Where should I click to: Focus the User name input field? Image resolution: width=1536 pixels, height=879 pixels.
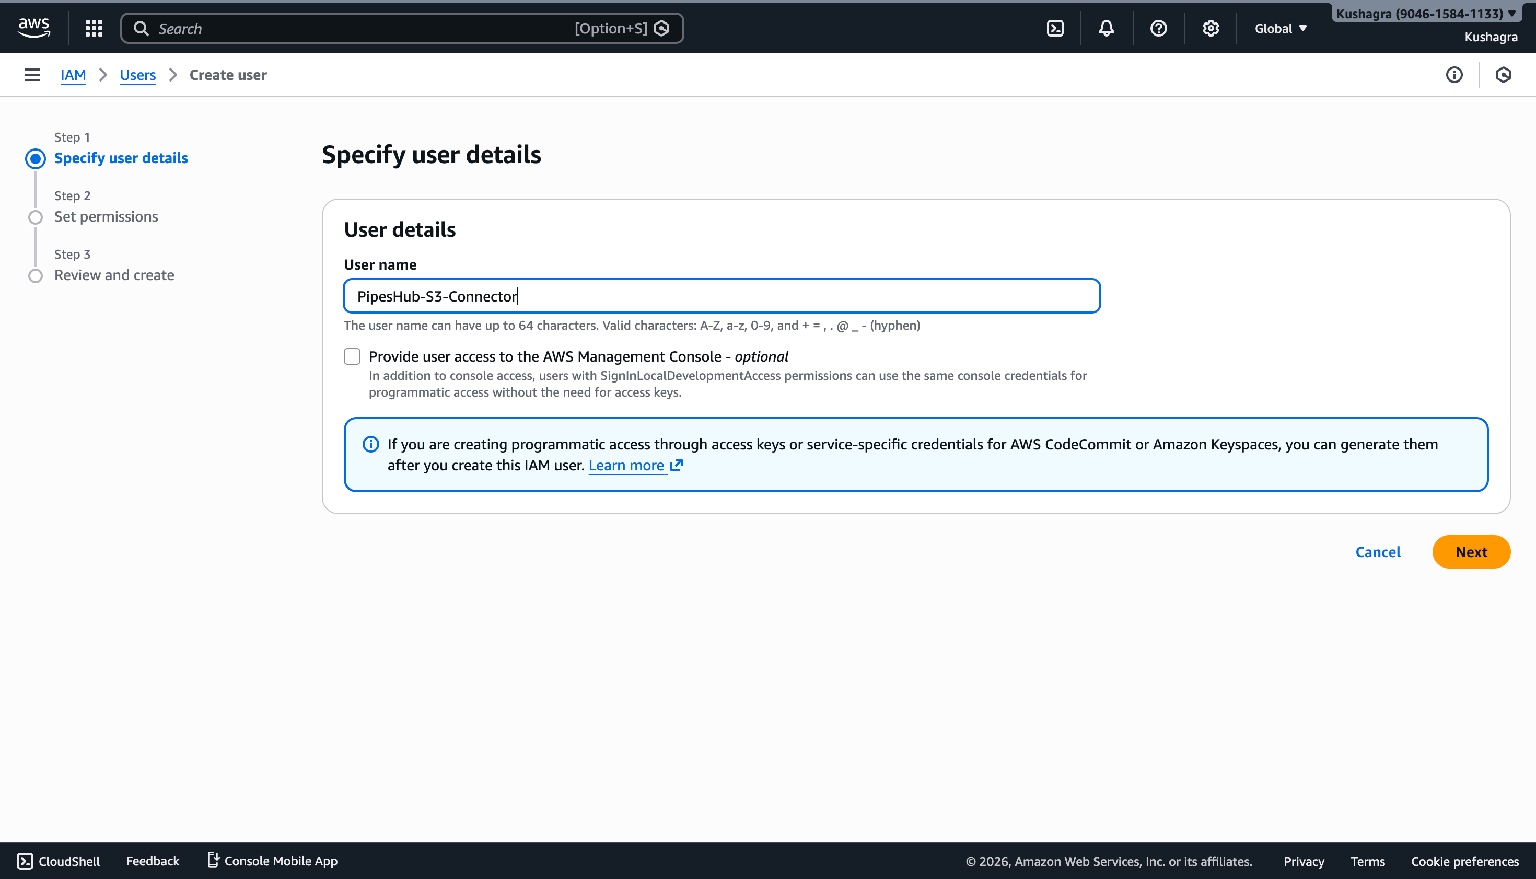pos(722,296)
